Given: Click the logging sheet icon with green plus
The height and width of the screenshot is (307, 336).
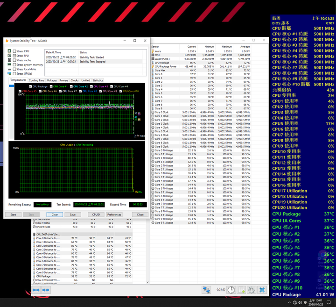Looking at the screenshot, I should (242, 290).
